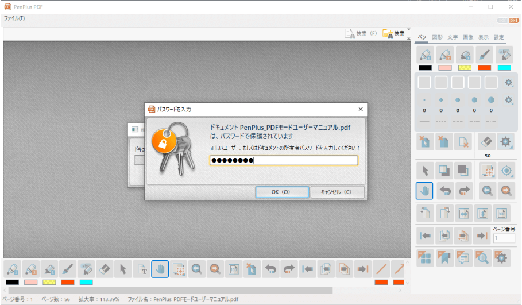Set 100% zoom icon in side panel
This screenshot has width=522, height=305.
click(x=501, y=214)
